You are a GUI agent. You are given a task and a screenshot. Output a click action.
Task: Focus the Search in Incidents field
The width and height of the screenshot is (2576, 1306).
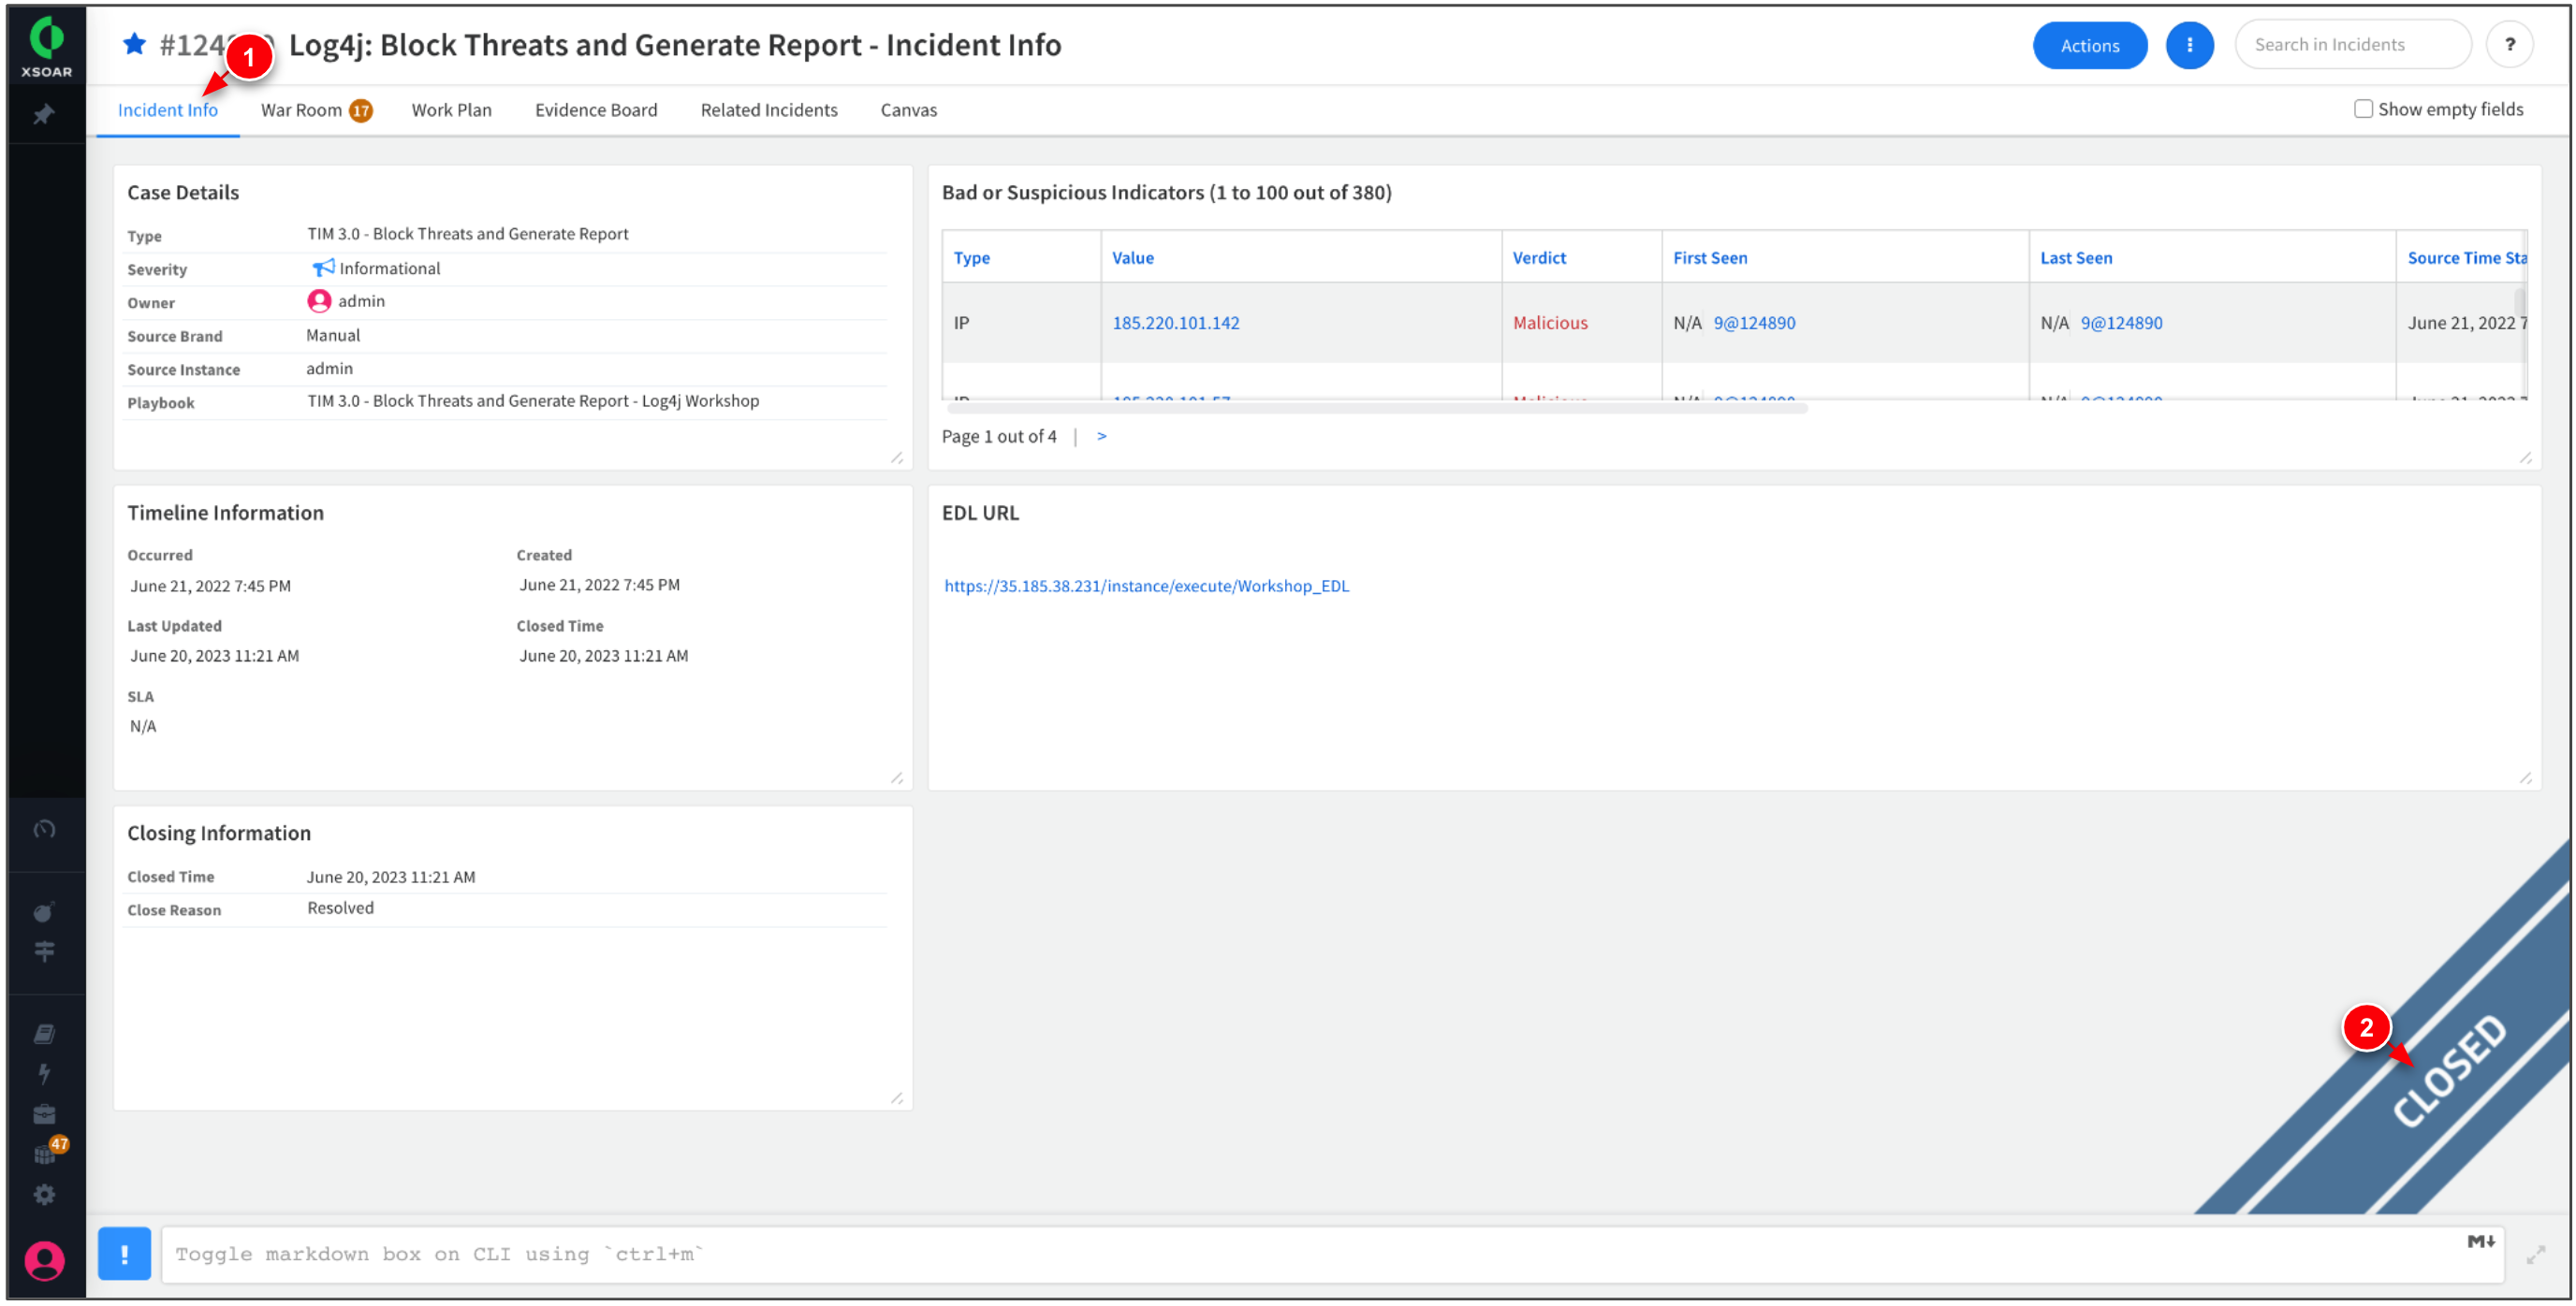click(x=2353, y=45)
